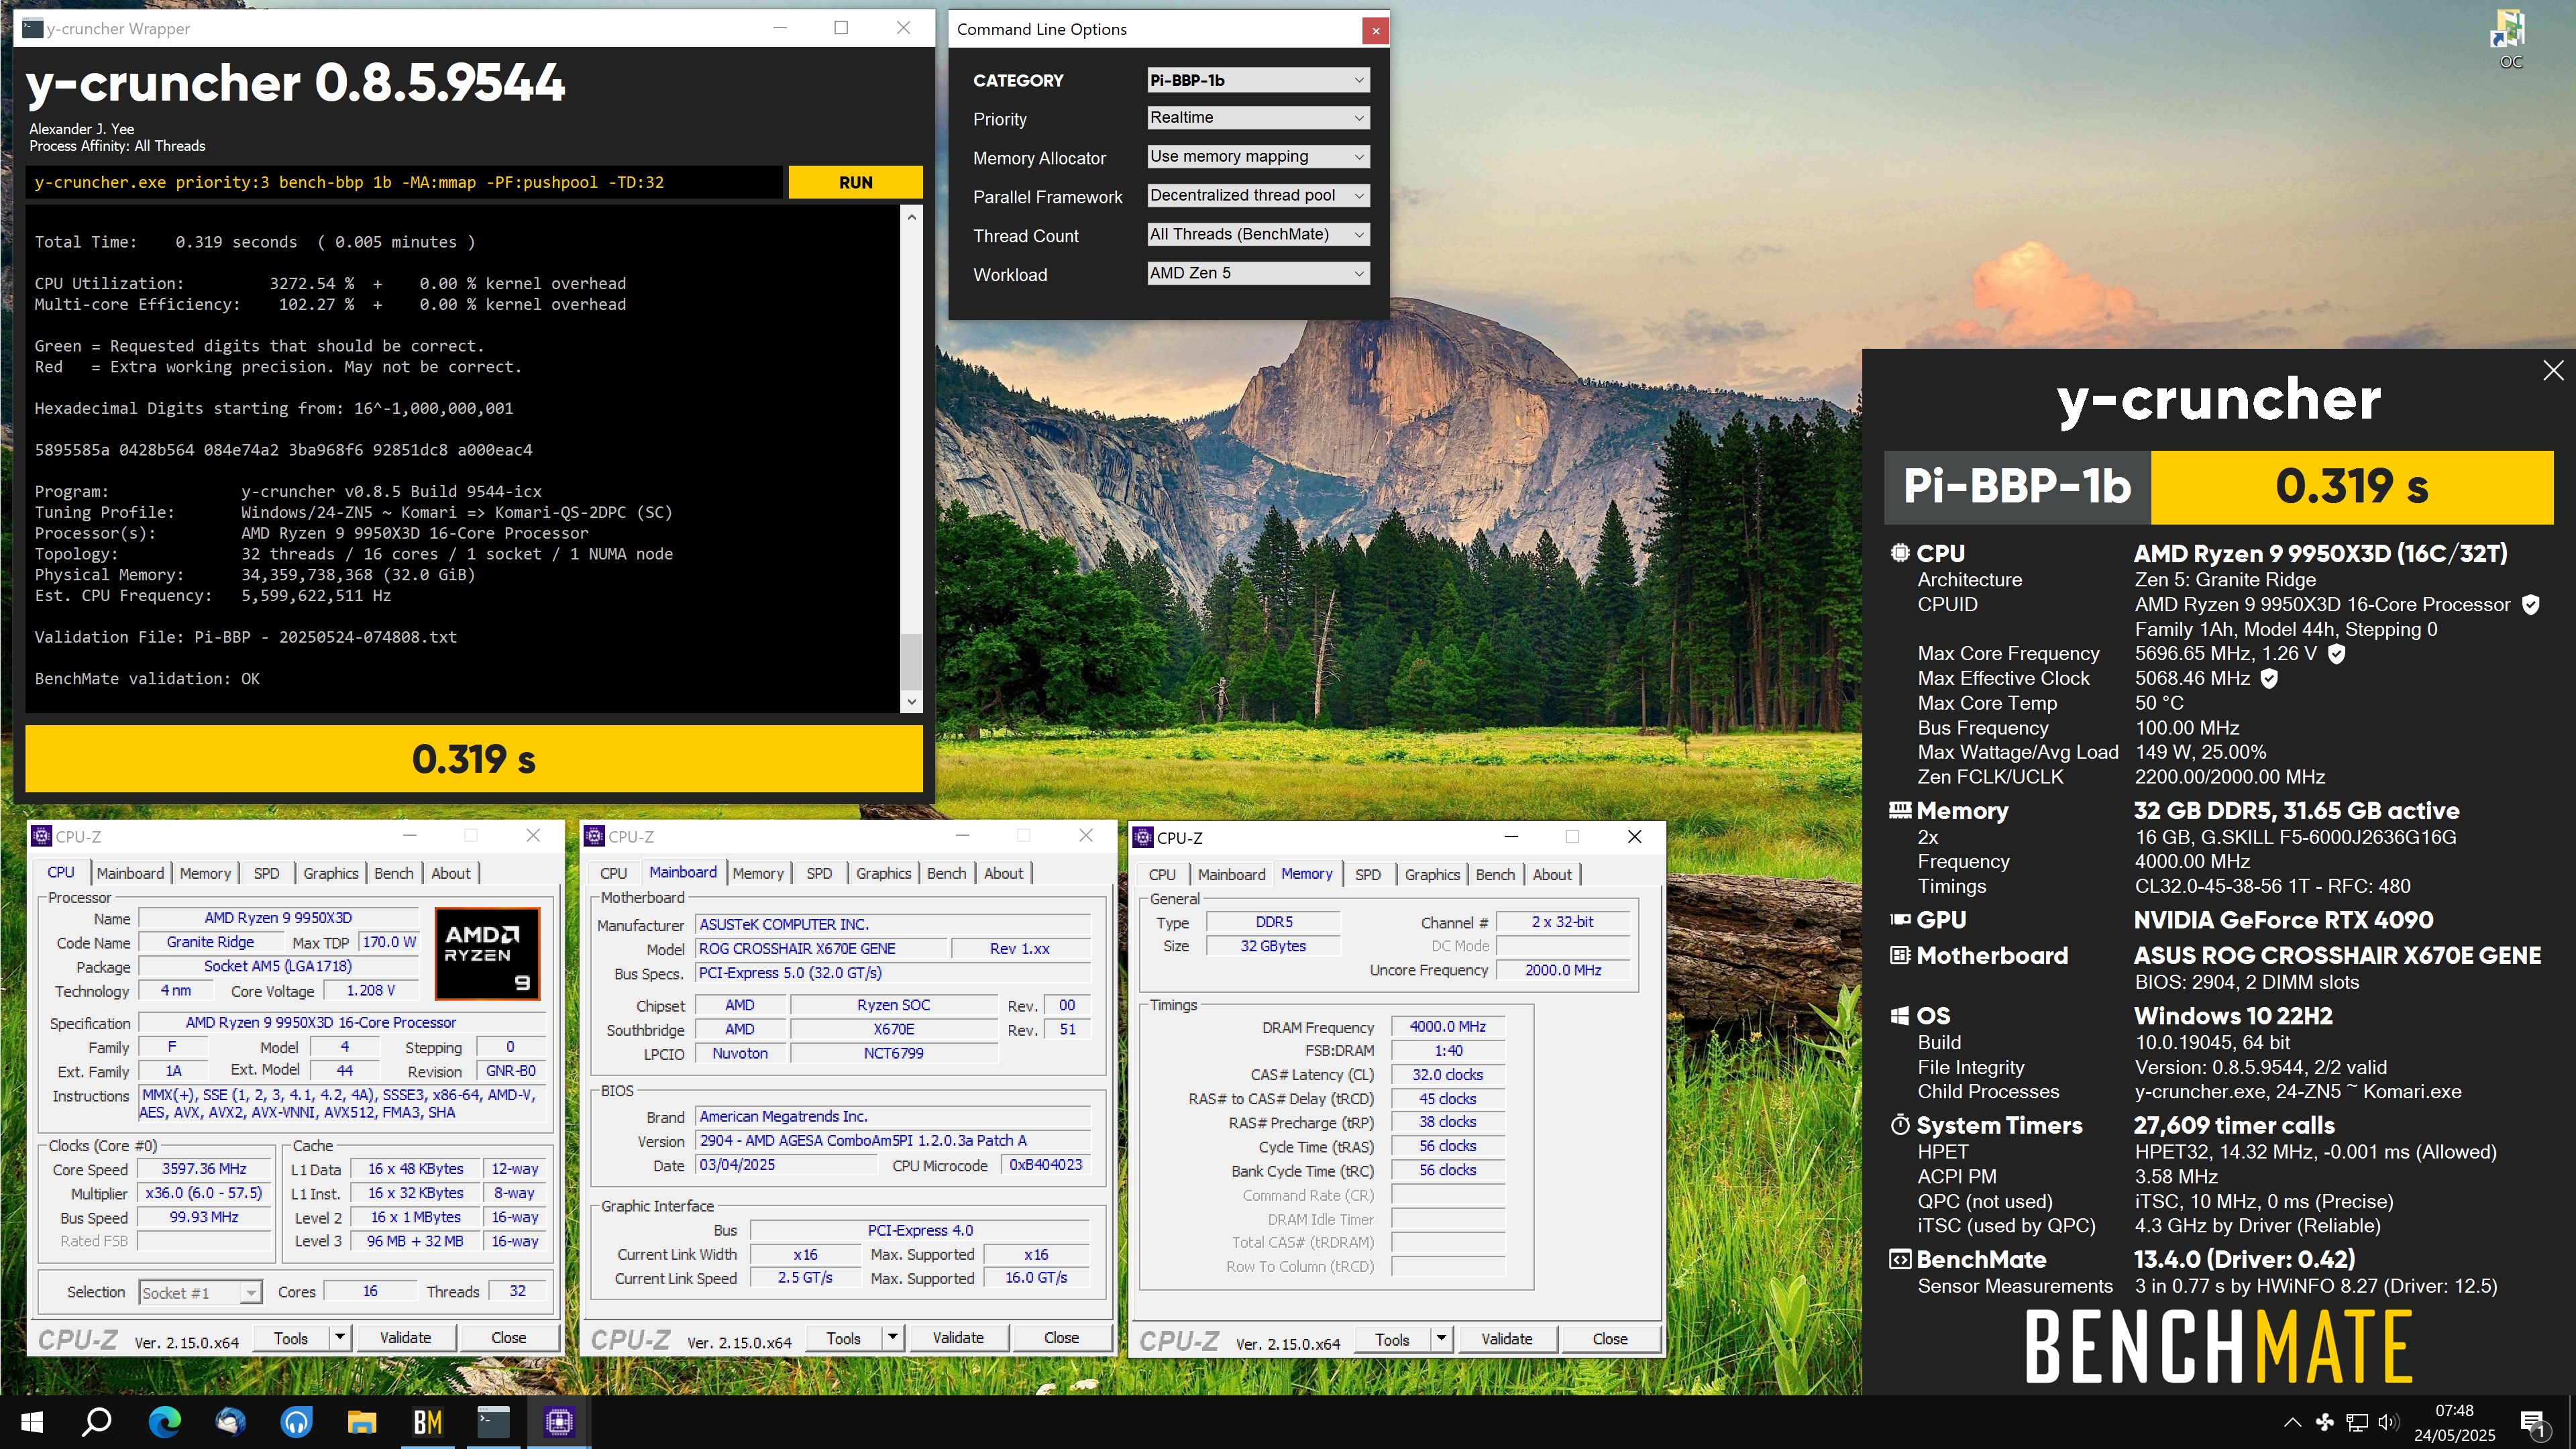Open the Parallel Framework dropdown
Viewport: 2576px width, 1449px height.
(x=1257, y=196)
